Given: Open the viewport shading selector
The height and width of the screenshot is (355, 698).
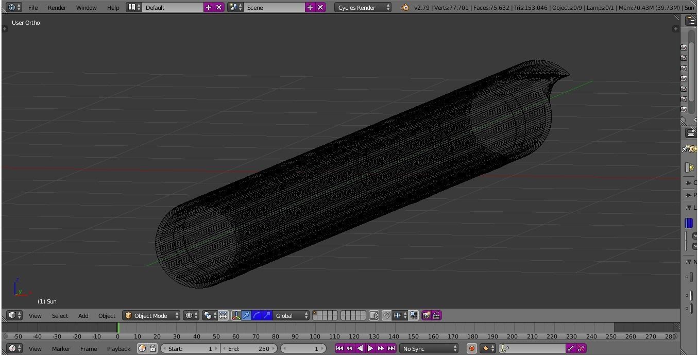Looking at the screenshot, I should pos(191,315).
